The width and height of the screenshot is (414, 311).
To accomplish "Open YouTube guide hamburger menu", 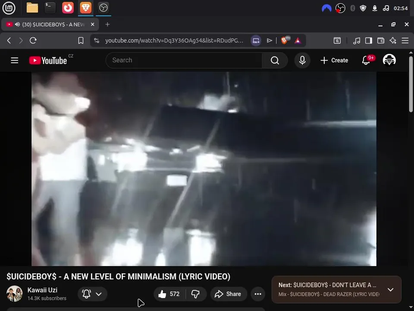I will (x=15, y=60).
